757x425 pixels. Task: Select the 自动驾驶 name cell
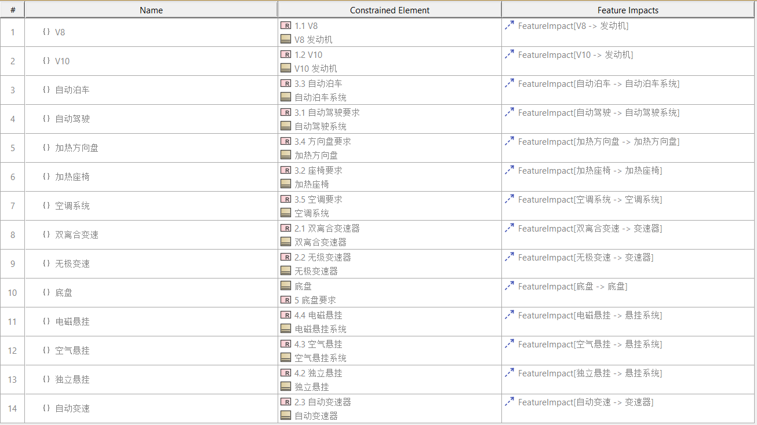[72, 119]
